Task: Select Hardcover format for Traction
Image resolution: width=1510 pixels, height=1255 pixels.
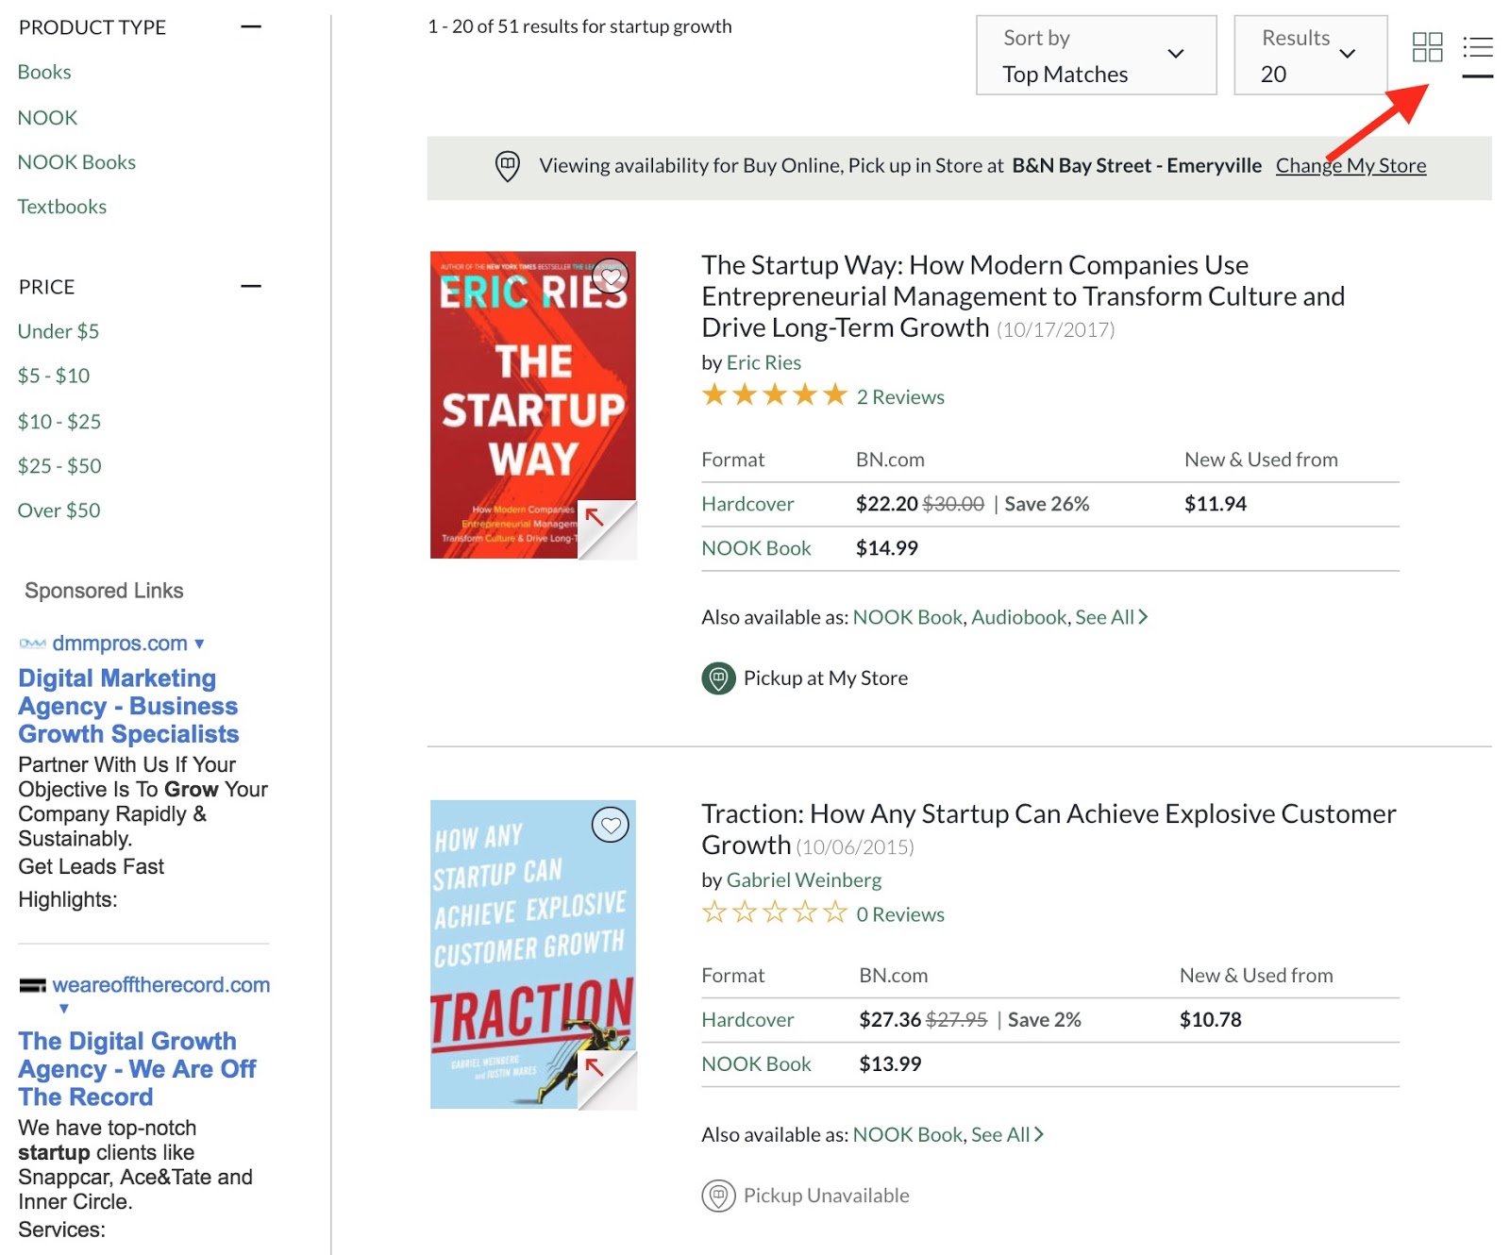Action: 747,1020
